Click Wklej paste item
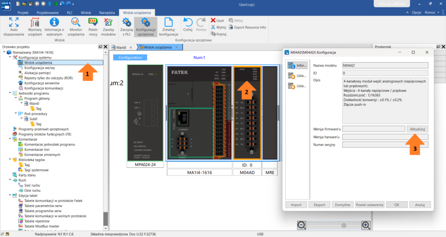 [x=236, y=20]
